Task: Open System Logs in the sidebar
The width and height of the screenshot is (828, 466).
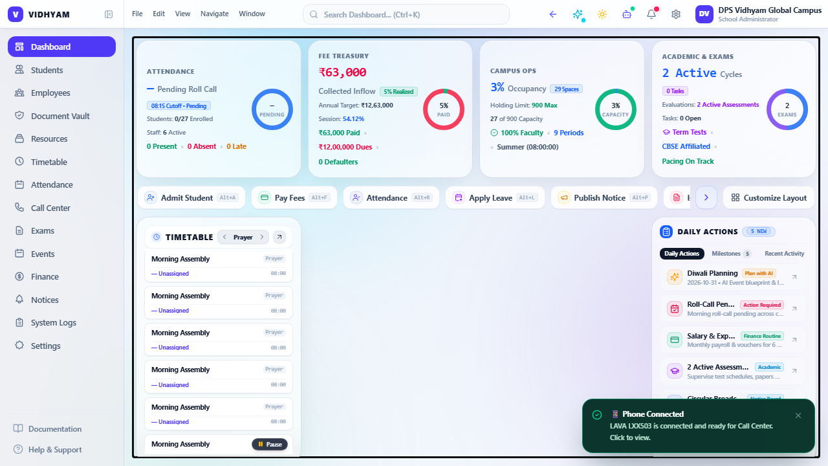Action: [x=61, y=323]
